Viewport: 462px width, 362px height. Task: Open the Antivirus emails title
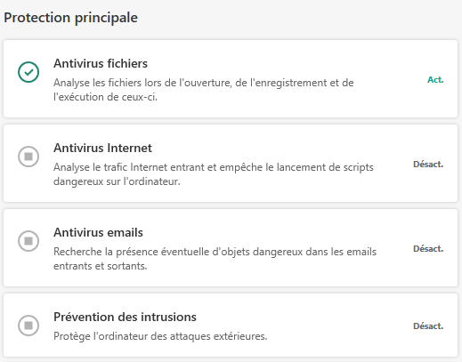(x=98, y=232)
